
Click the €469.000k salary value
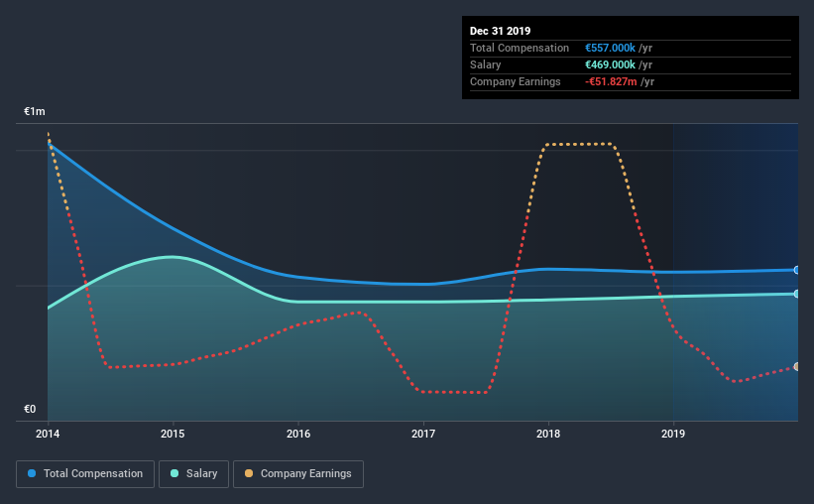[x=610, y=64]
